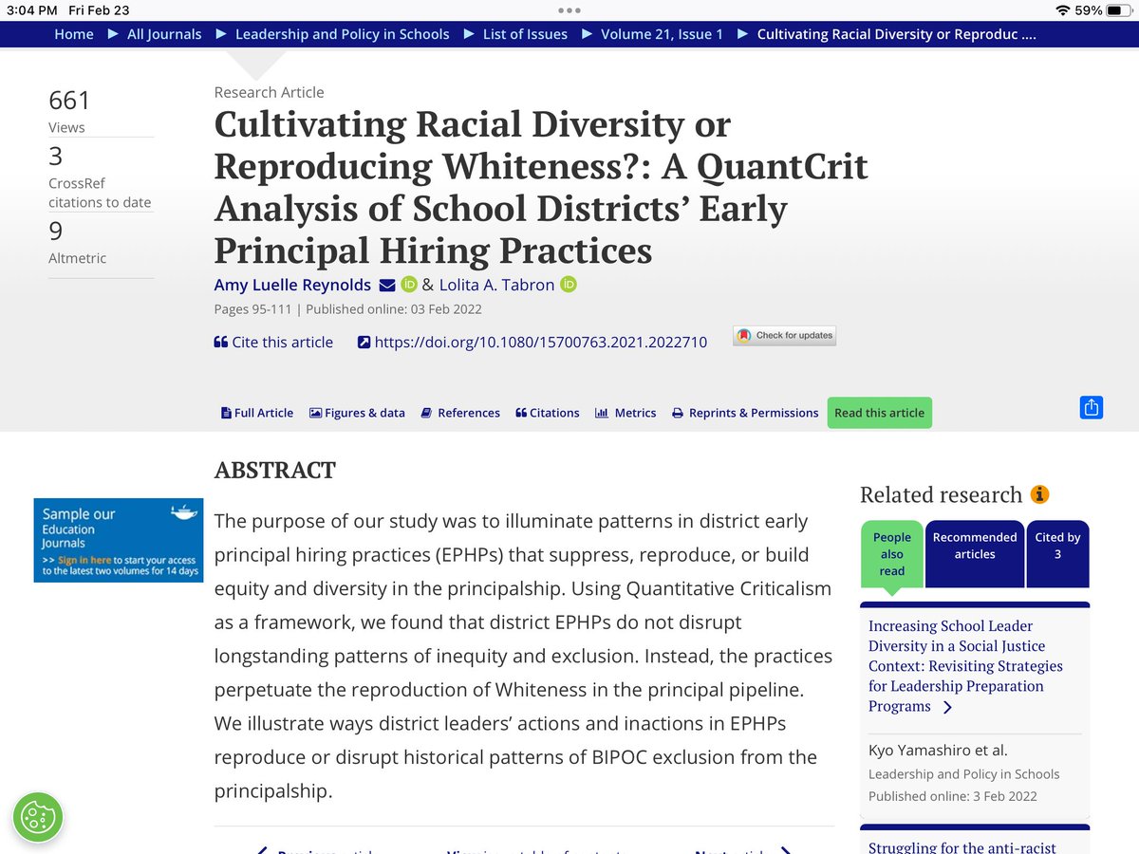Click the 661 Views metric
Viewport: 1139px width, 854px height.
pos(69,111)
